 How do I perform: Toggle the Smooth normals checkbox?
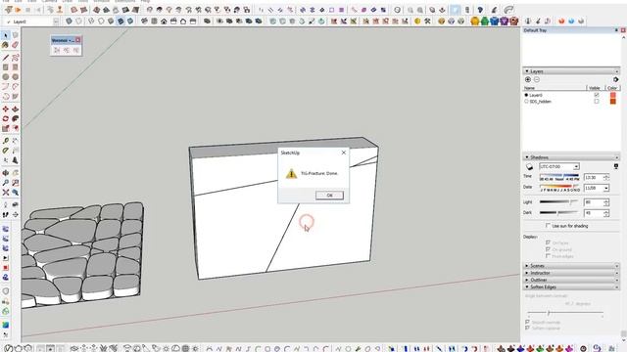pos(527,322)
